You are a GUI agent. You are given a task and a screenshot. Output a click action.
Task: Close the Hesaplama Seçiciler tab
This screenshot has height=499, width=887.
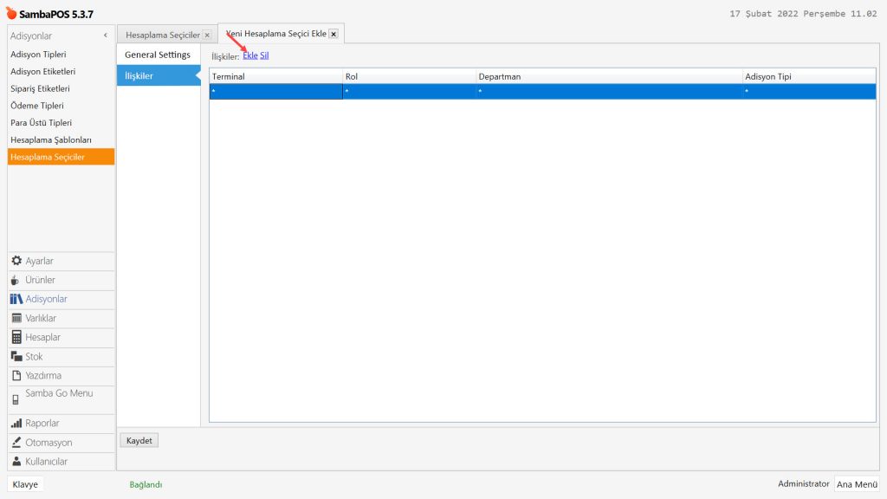coord(206,36)
